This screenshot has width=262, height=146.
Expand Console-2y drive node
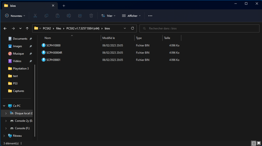coord(6,121)
